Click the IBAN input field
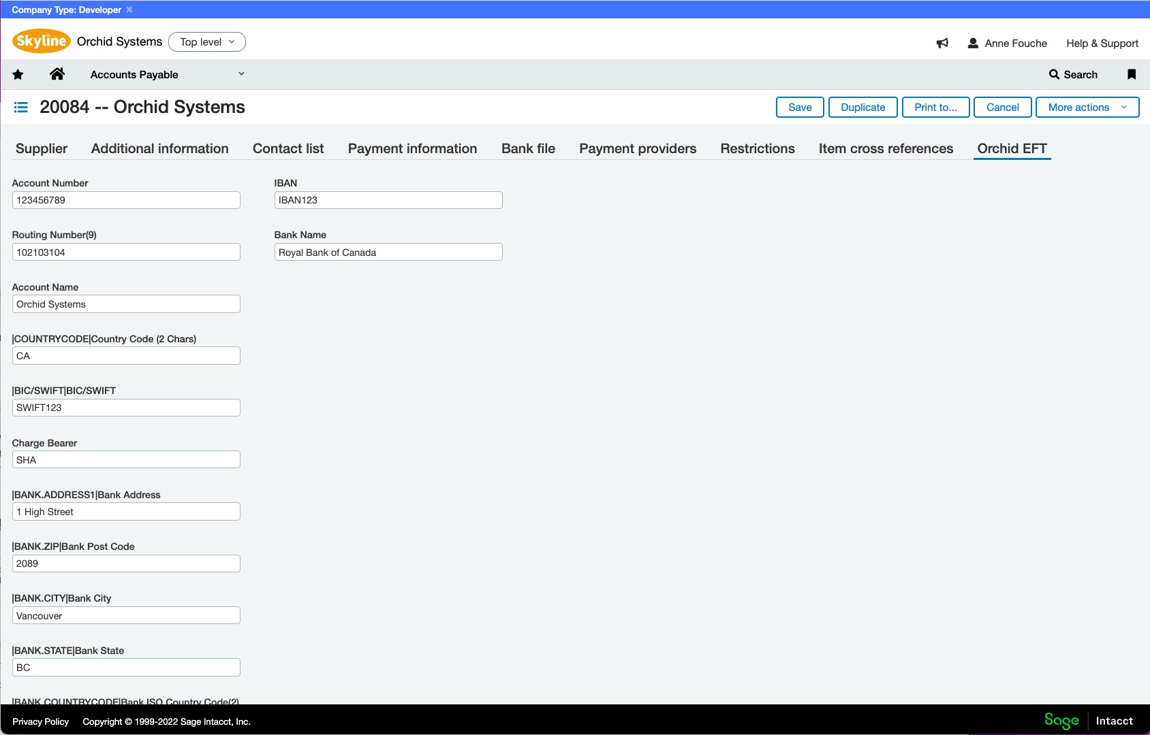Viewport: 1150px width, 735px height. (x=388, y=200)
